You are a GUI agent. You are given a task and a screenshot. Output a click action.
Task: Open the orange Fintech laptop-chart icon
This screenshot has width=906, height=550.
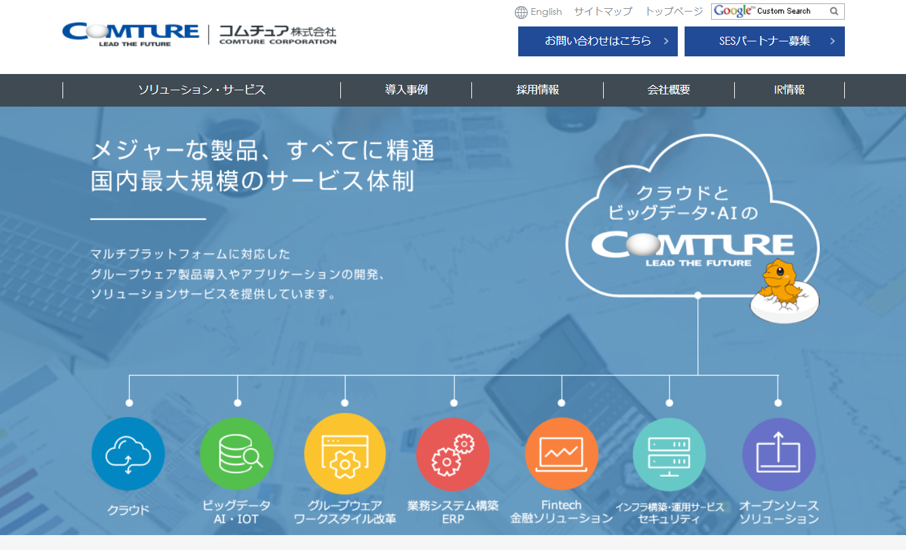562,454
